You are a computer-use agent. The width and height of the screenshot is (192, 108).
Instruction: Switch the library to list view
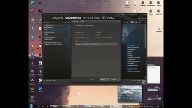tap(134, 22)
